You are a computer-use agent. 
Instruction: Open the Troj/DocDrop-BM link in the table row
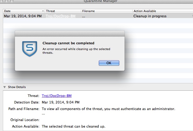tap(61, 16)
